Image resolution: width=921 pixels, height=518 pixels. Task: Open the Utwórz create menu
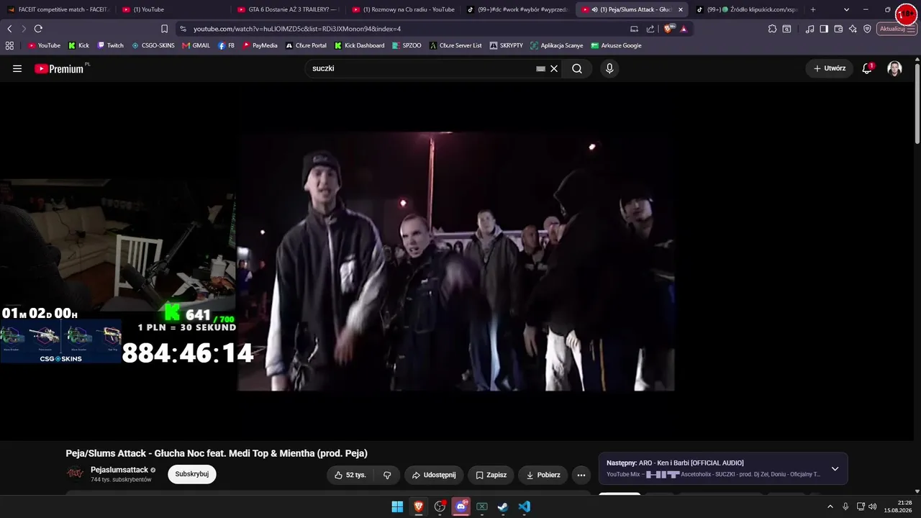[x=830, y=68]
